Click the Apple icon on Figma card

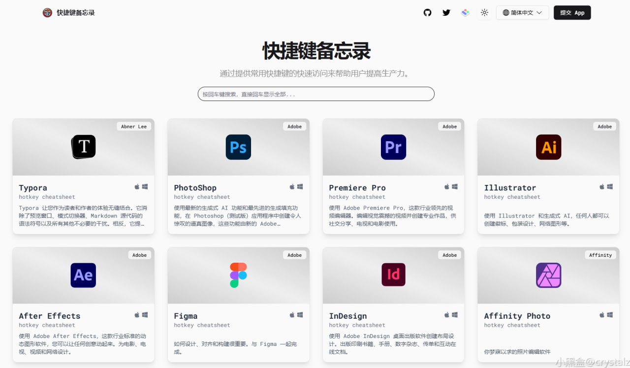(x=292, y=315)
